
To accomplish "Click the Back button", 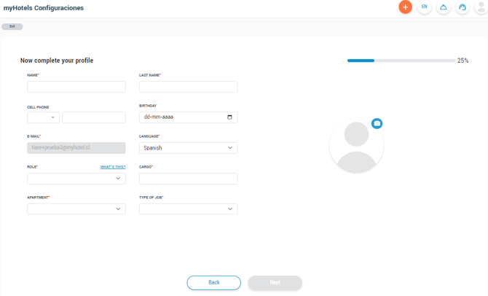I will (214, 283).
